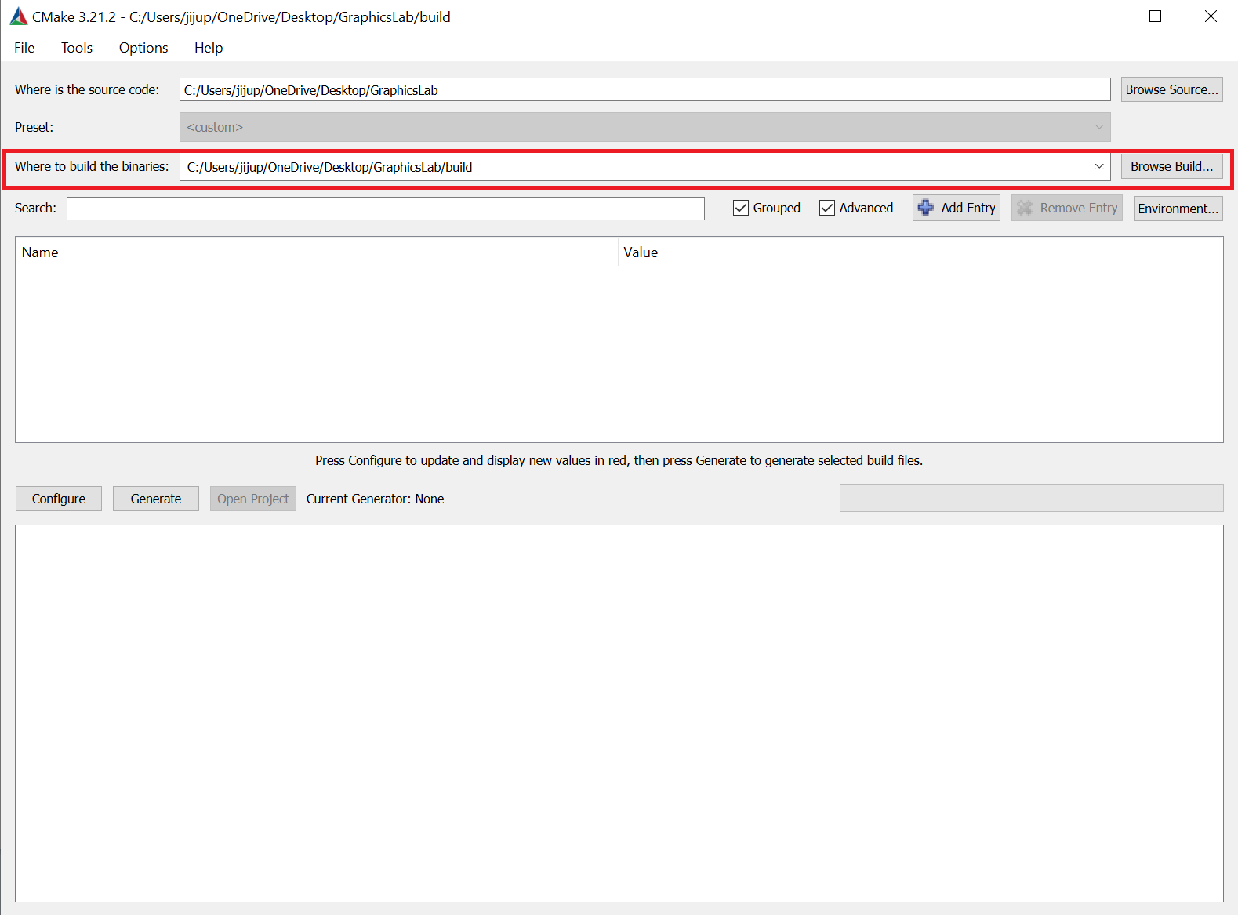
Task: Open the Options menu
Action: point(143,48)
